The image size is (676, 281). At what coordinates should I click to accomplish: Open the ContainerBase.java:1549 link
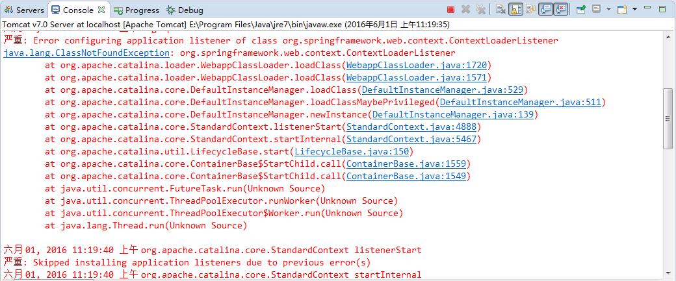[x=406, y=177]
